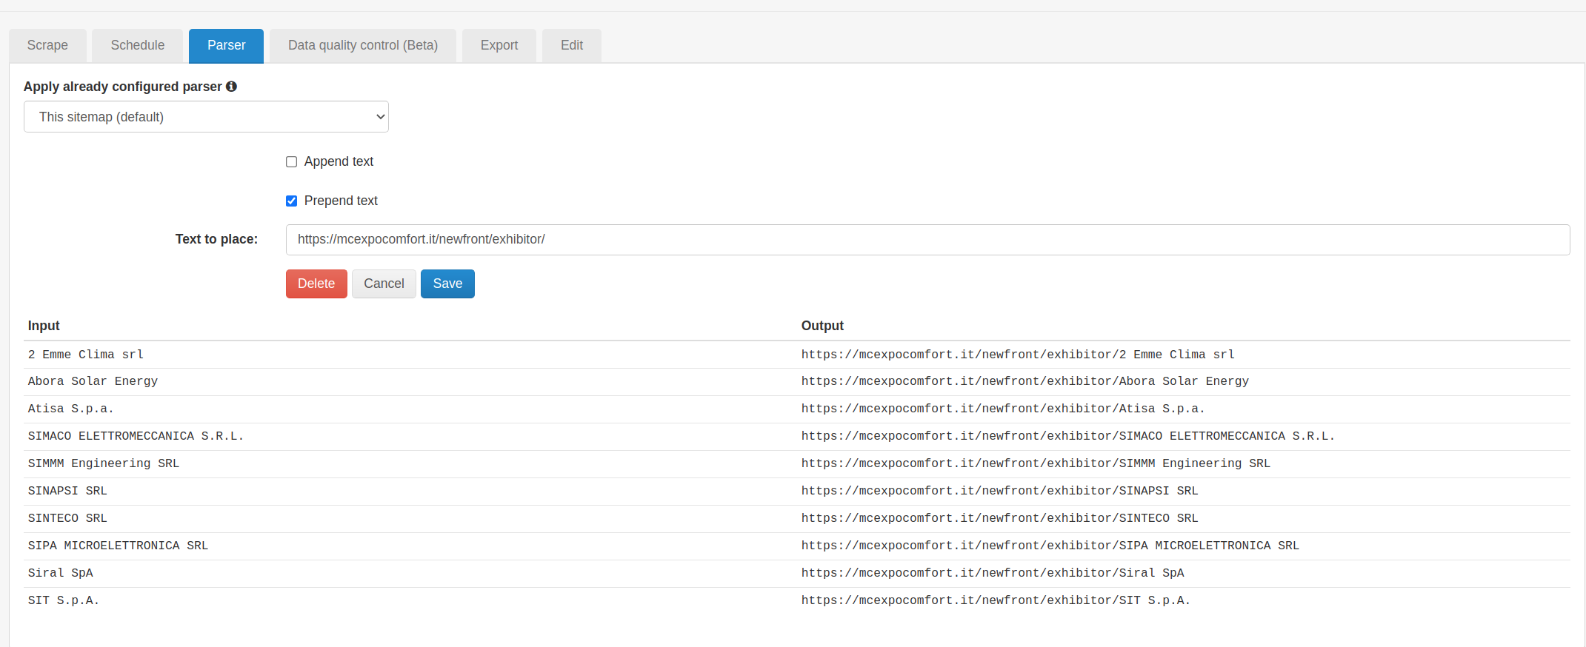Viewport: 1586px width, 647px height.
Task: Click the Input column header
Action: point(44,326)
